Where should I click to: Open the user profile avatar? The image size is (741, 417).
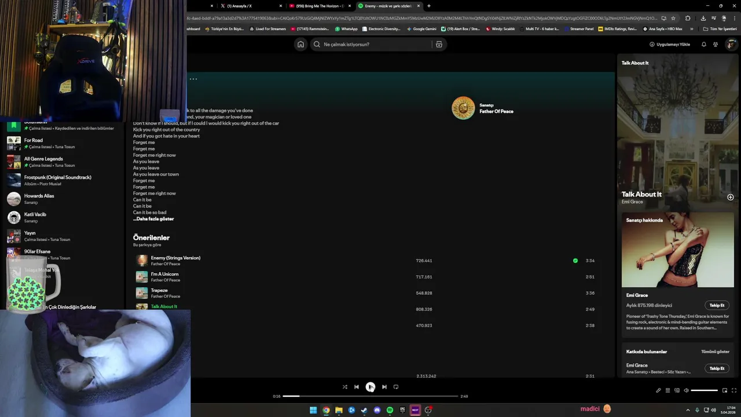(731, 44)
